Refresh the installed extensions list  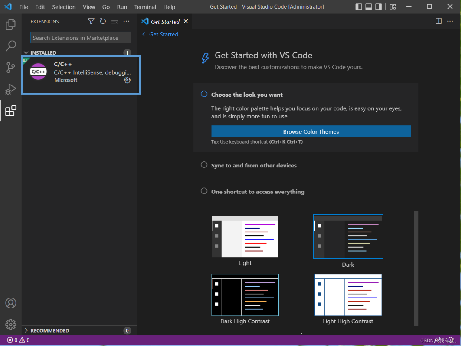coord(103,21)
